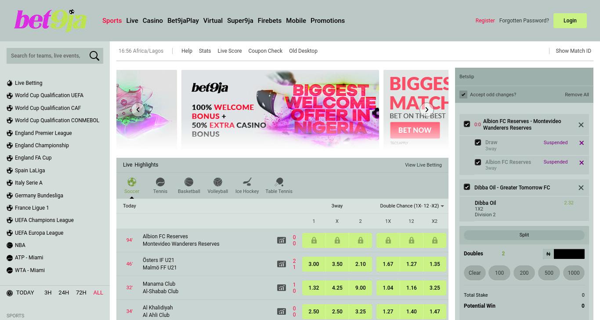
Task: Delete the Draw selection from betslip
Action: click(x=582, y=143)
